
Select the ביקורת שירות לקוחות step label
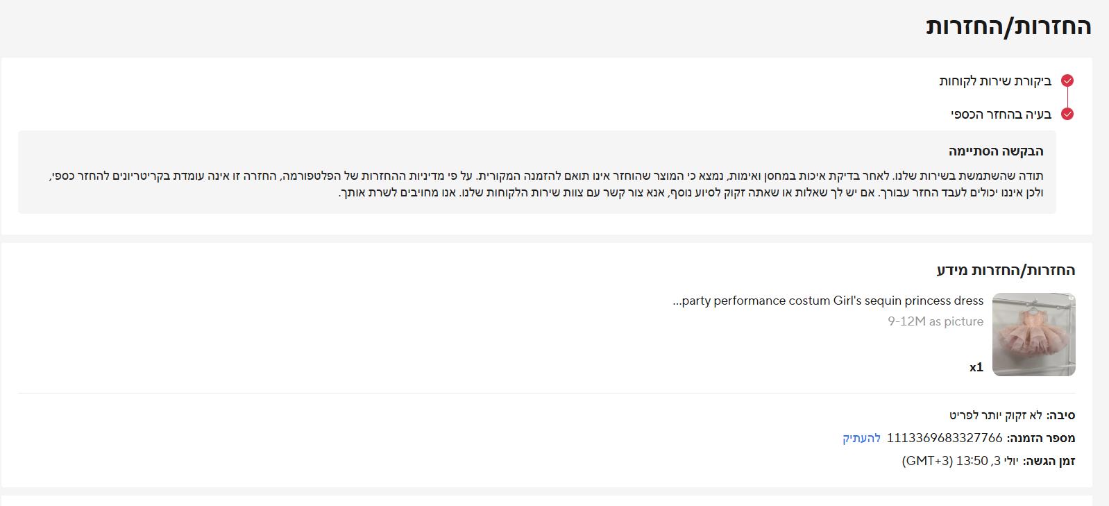[995, 81]
